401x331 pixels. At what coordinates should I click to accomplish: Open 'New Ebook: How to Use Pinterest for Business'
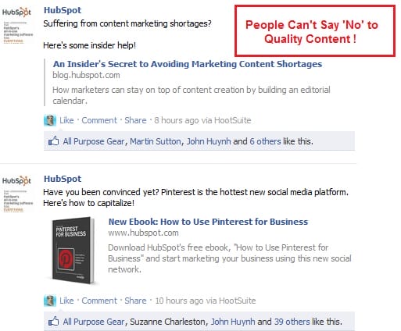(208, 222)
